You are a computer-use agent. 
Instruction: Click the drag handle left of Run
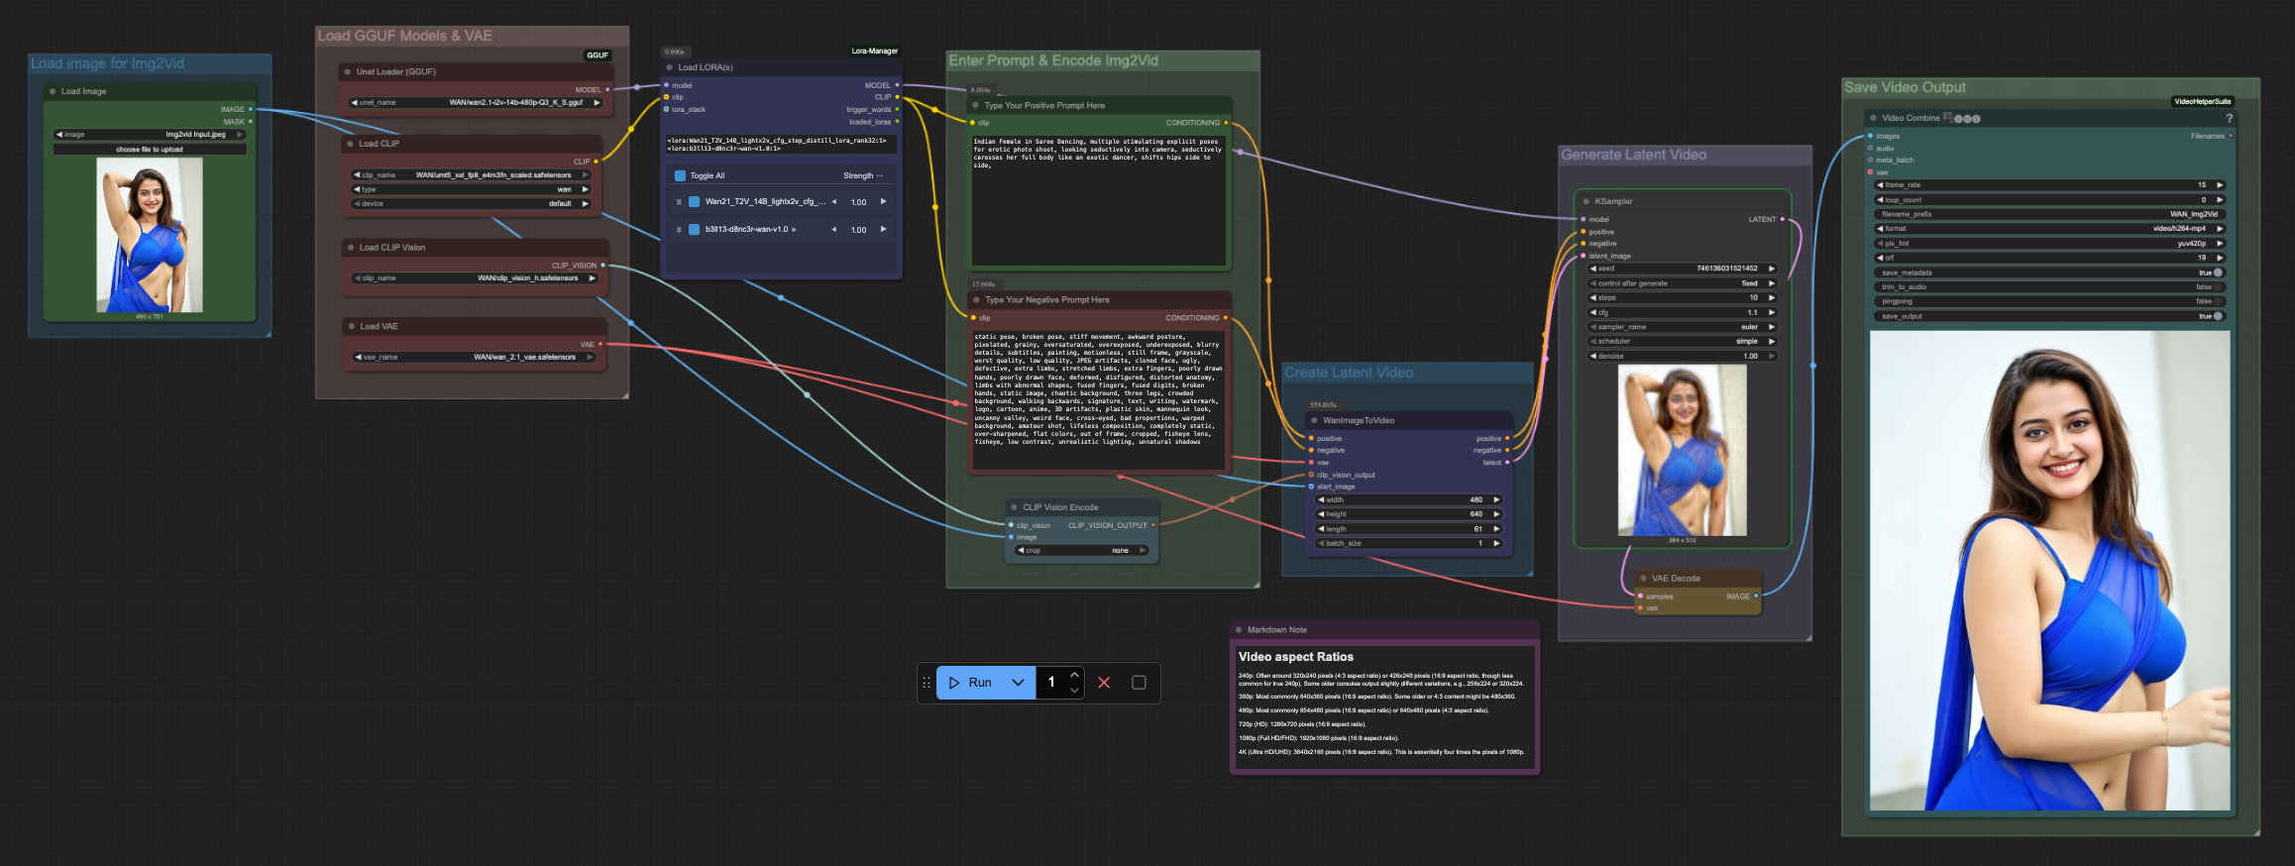927,683
